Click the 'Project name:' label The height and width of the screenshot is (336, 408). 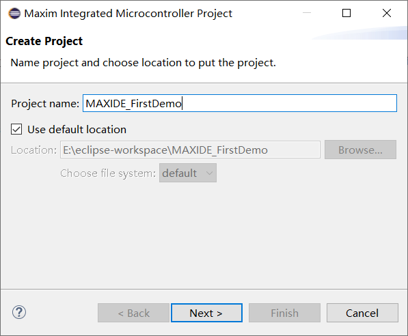click(x=45, y=104)
